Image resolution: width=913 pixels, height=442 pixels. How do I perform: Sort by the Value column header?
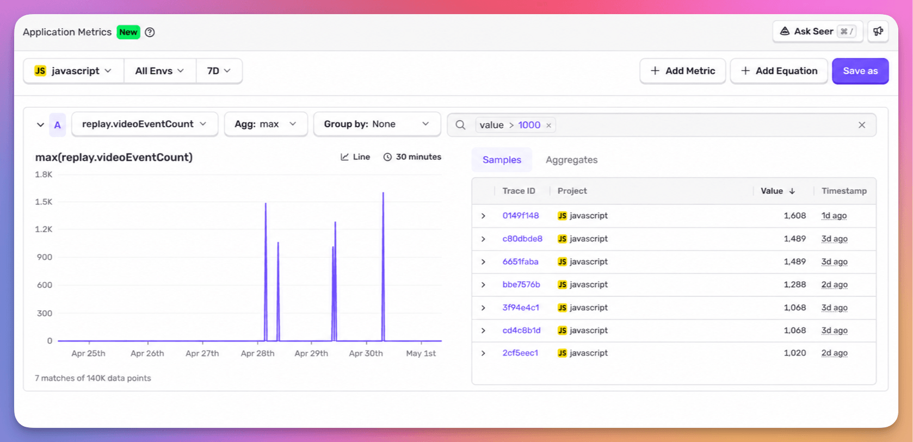pos(778,191)
